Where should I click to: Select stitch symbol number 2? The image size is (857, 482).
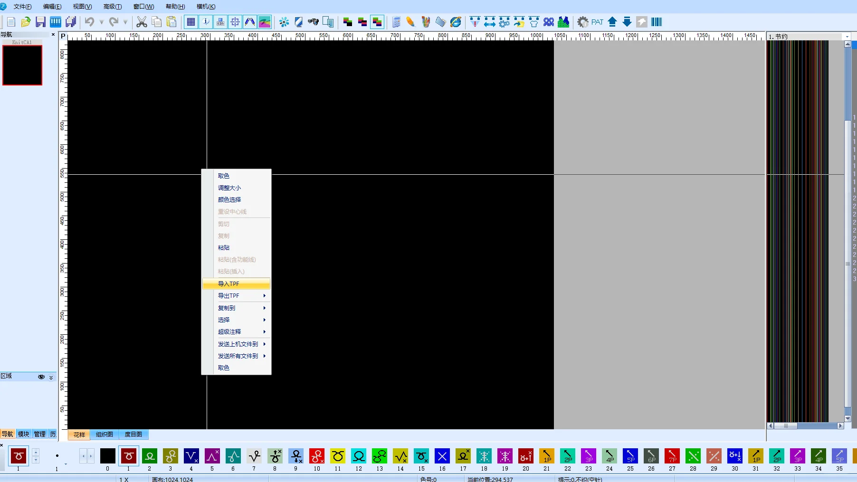tap(150, 456)
